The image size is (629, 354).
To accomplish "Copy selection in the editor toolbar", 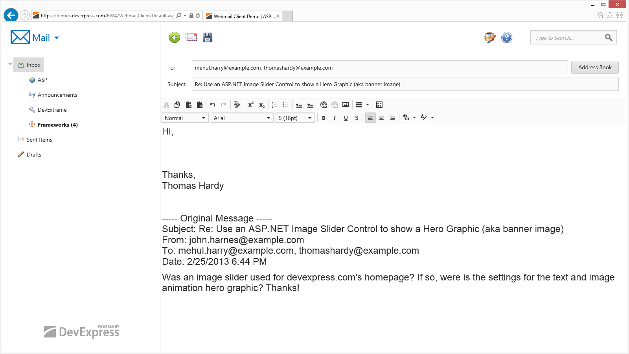I will pyautogui.click(x=177, y=105).
